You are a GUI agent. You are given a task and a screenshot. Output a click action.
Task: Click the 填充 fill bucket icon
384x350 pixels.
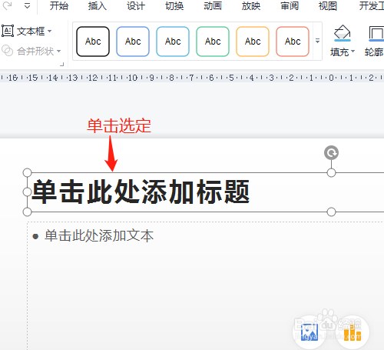[x=343, y=33]
